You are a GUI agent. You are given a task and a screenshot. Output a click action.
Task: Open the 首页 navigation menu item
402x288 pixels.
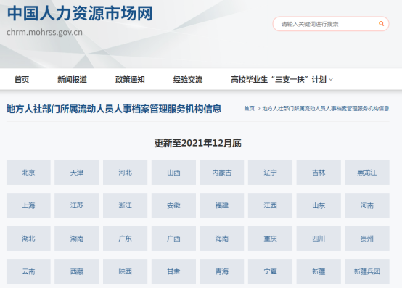pos(22,79)
